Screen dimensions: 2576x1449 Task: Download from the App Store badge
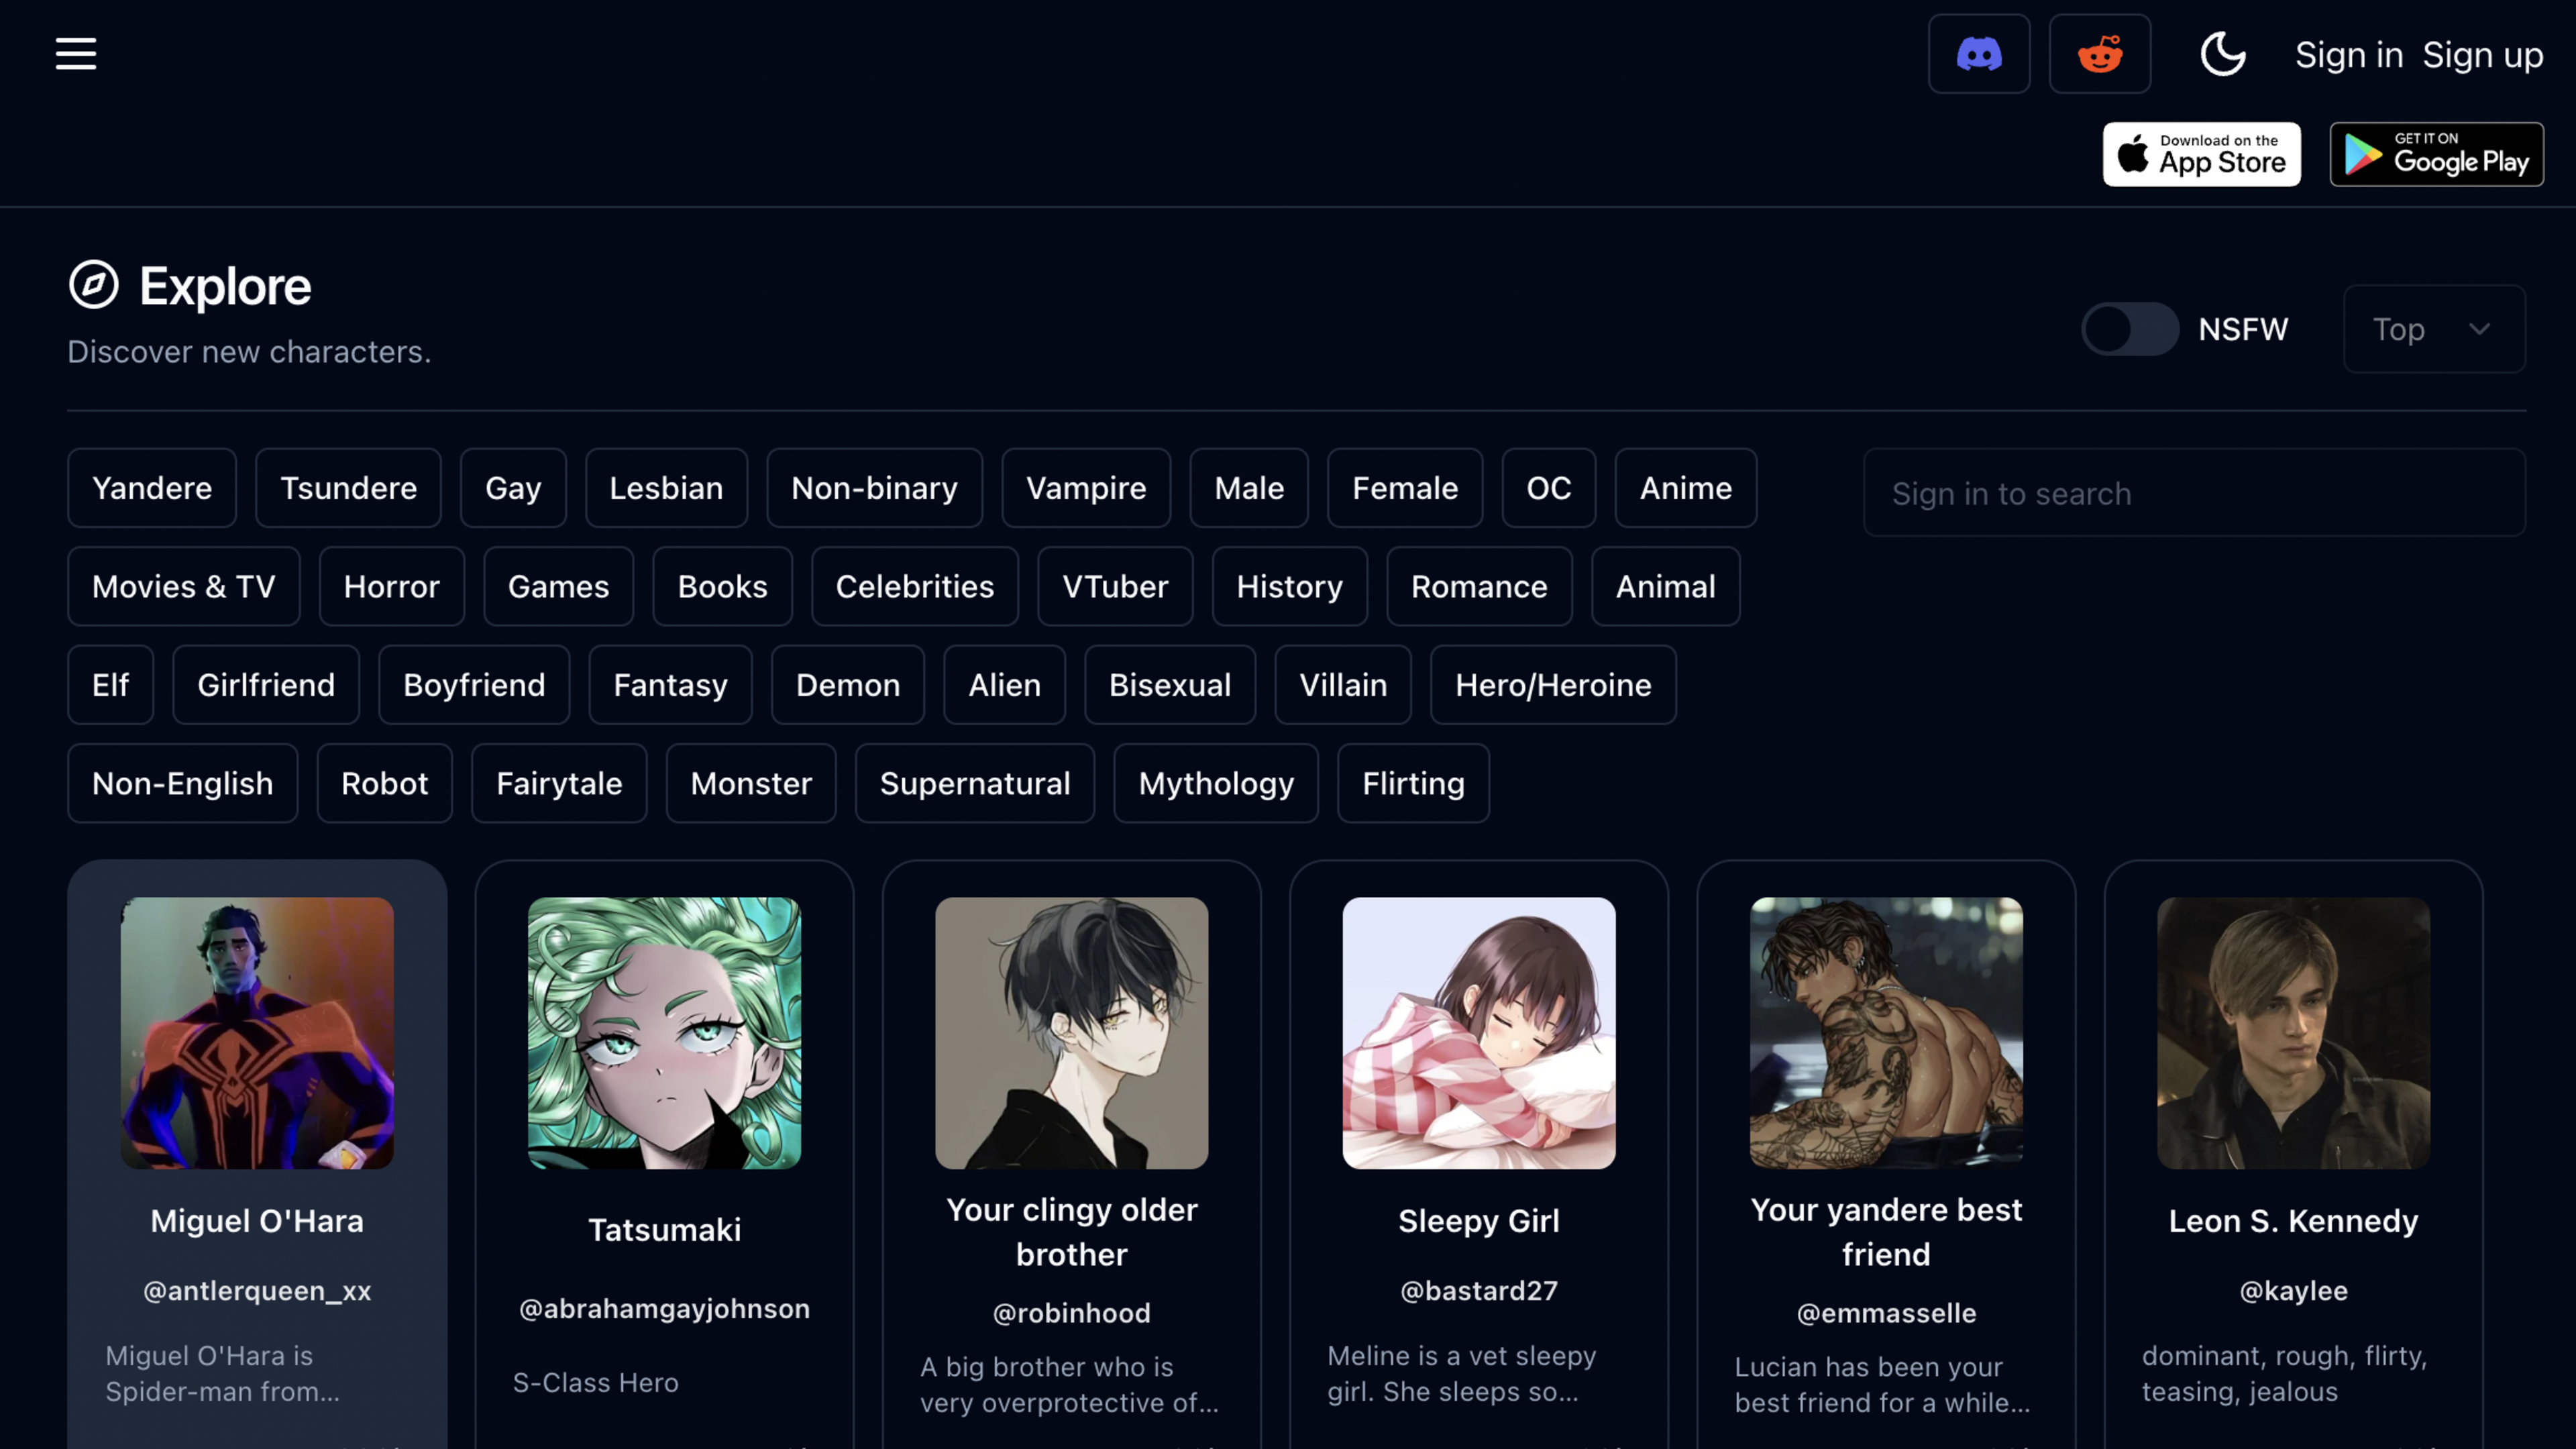click(x=2201, y=154)
